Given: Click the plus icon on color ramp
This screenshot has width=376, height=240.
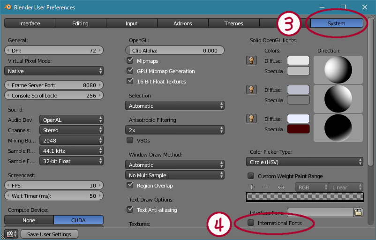Looking at the screenshot, I should click(252, 187).
